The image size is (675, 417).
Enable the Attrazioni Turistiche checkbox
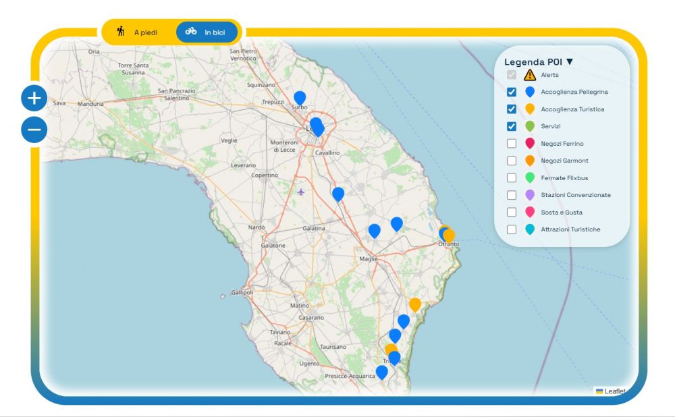pyautogui.click(x=512, y=229)
